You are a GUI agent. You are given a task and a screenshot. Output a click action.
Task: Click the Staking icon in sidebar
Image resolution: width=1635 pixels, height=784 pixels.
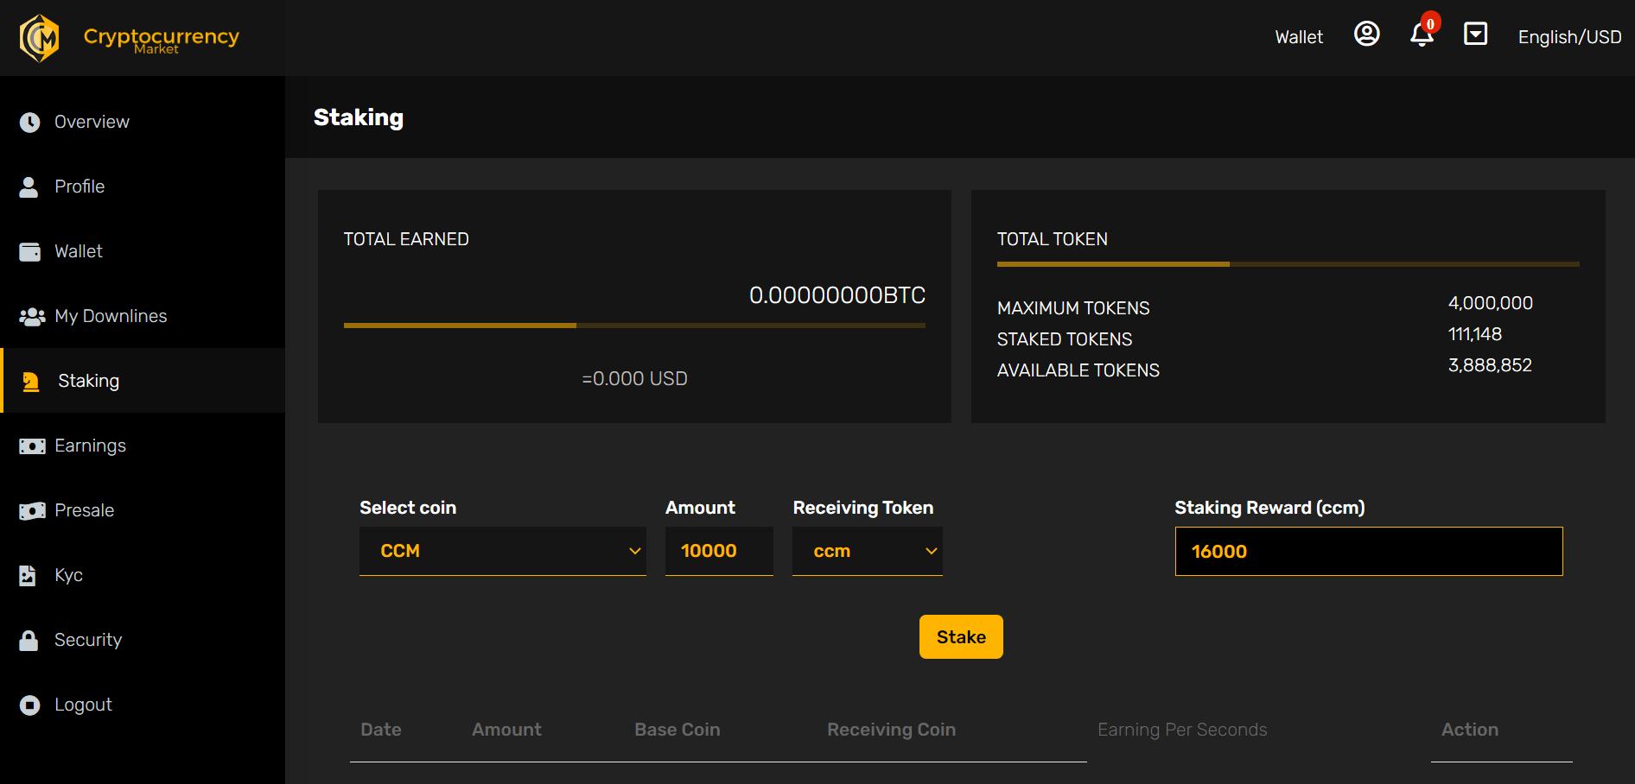tap(31, 382)
